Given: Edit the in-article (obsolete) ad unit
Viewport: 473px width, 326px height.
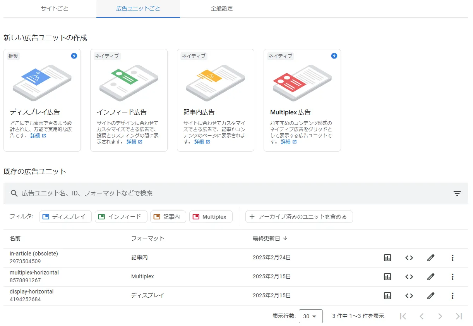Looking at the screenshot, I should tap(431, 258).
